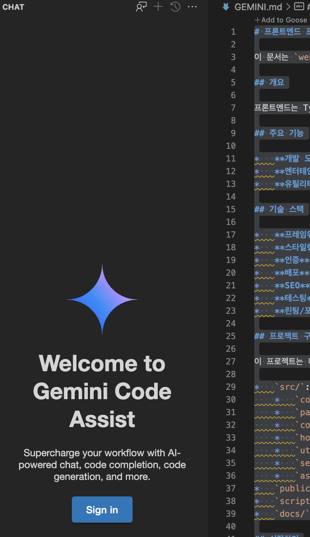Click the markdown file icon beside GEMINI.md

click(x=226, y=7)
